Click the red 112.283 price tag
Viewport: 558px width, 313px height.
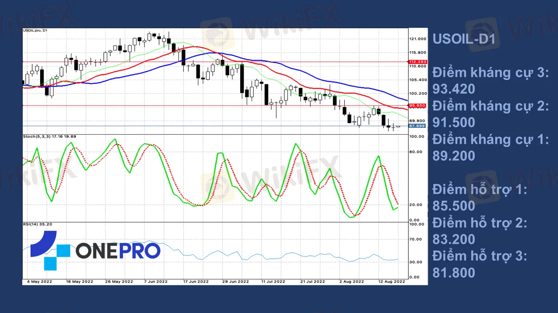[417, 62]
